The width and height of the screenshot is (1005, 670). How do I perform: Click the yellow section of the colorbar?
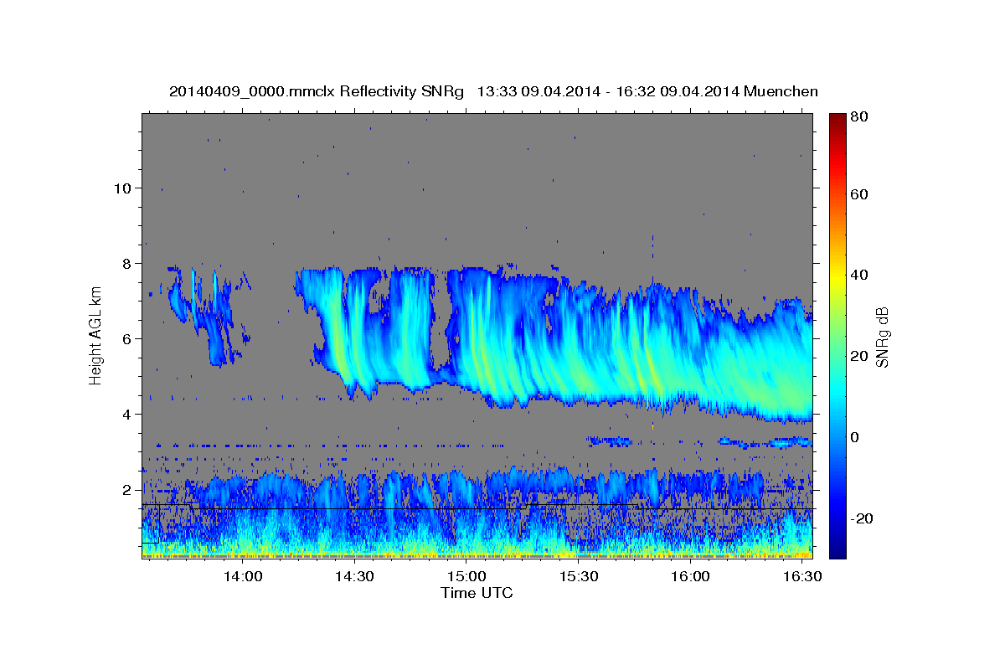(x=837, y=276)
